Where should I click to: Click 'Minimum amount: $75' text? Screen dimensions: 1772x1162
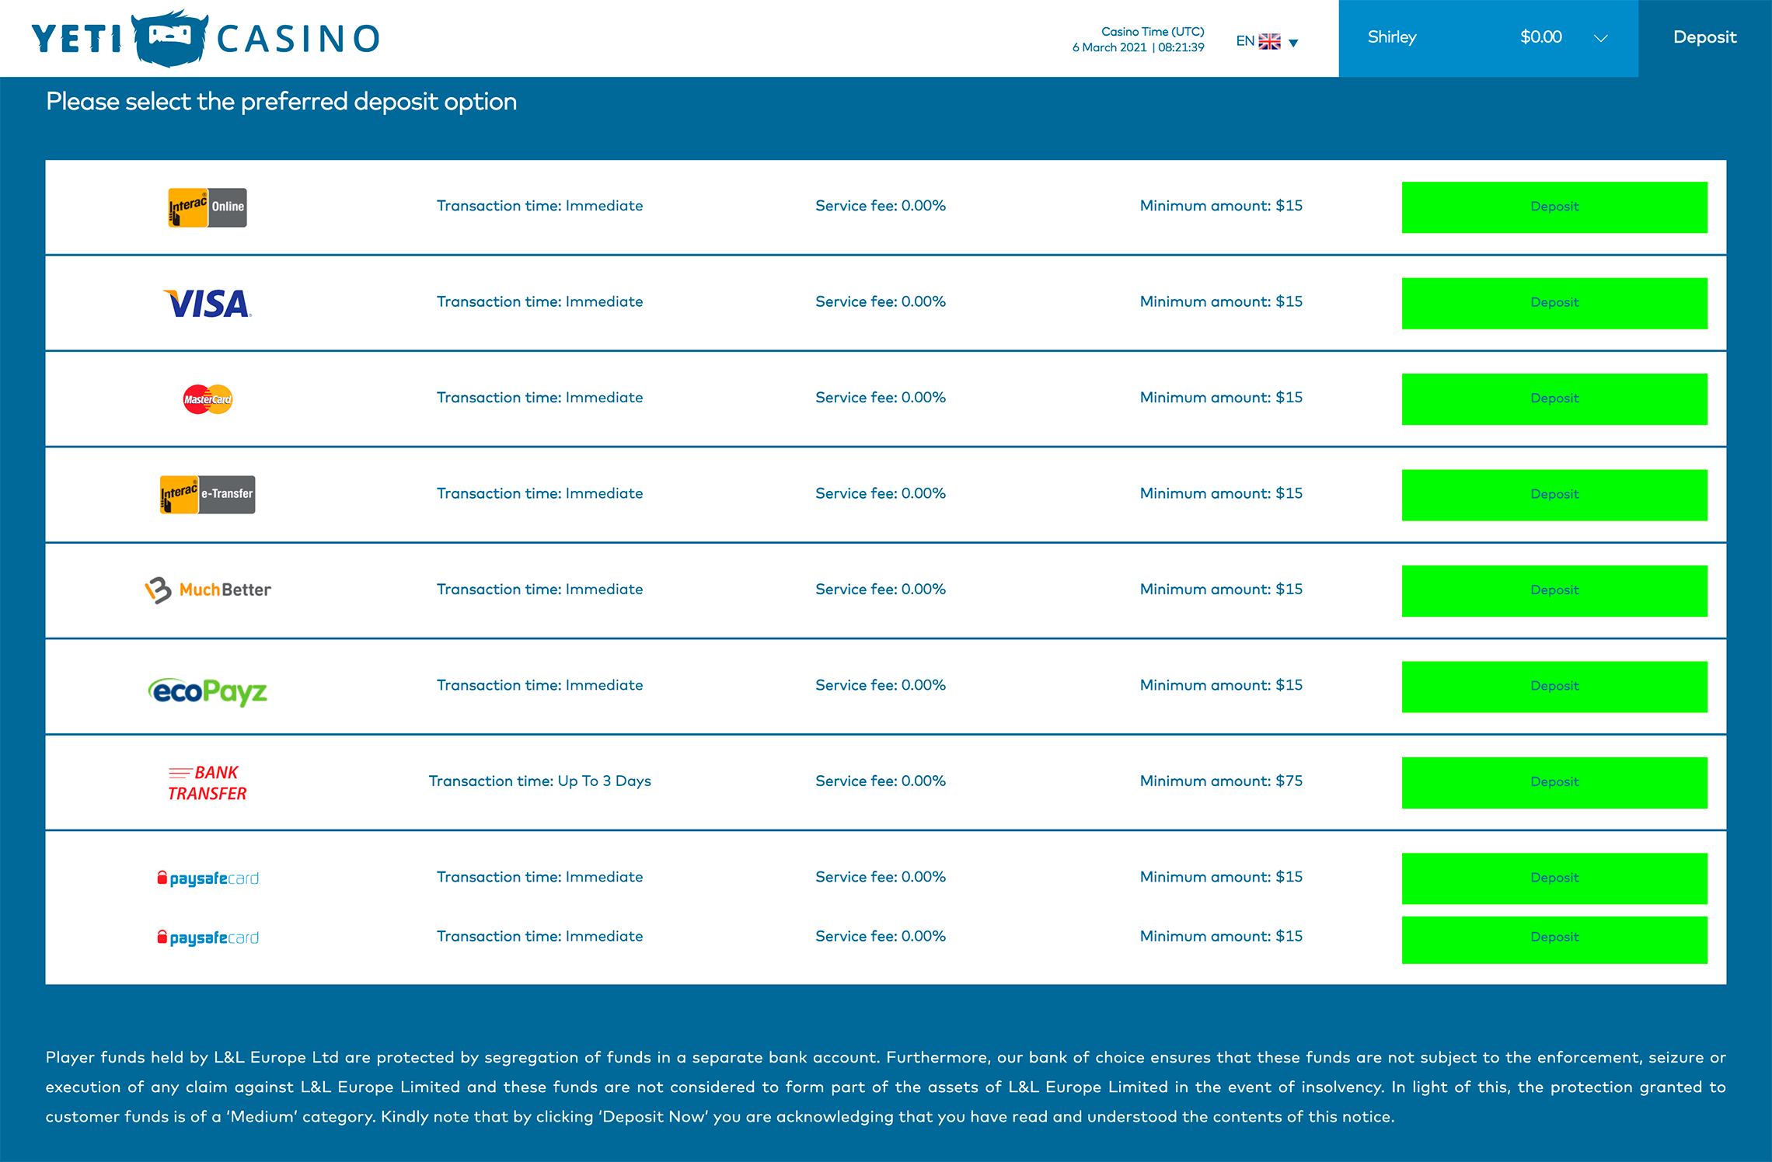click(x=1221, y=781)
